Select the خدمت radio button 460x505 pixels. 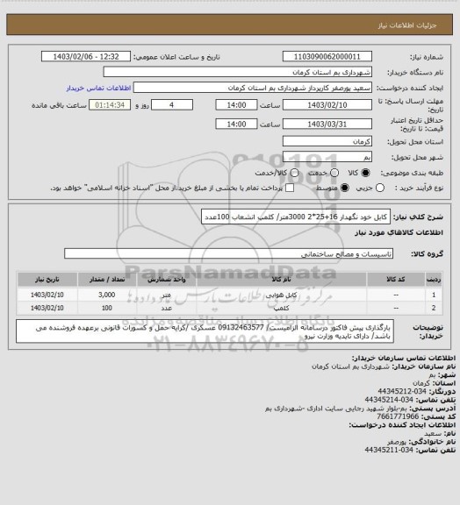(334, 173)
